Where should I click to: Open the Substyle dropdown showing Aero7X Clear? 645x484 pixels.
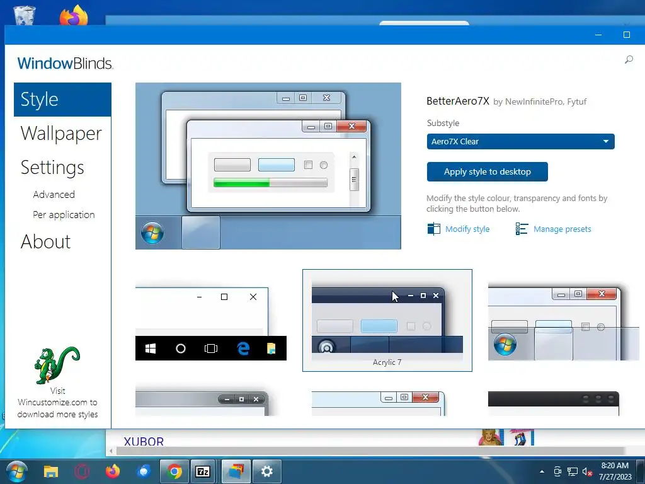[x=520, y=142]
